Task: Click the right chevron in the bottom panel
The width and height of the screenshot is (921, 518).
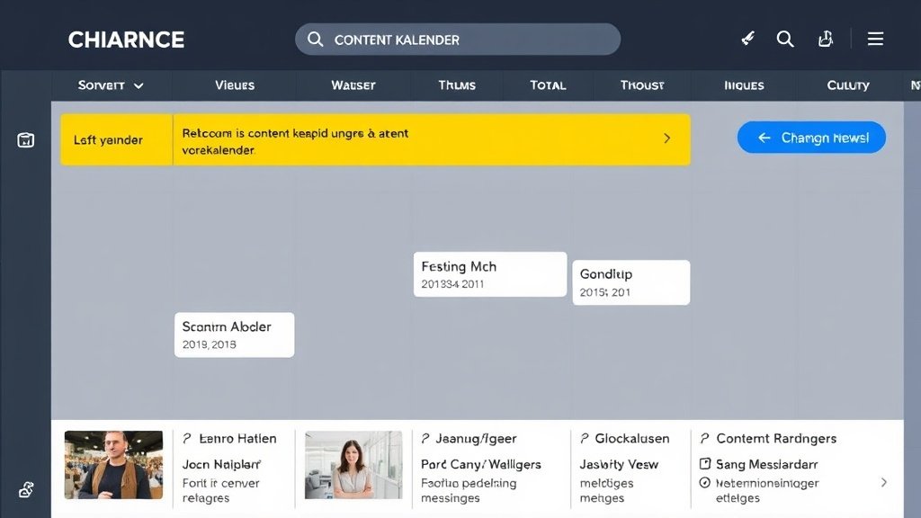Action: pyautogui.click(x=883, y=482)
